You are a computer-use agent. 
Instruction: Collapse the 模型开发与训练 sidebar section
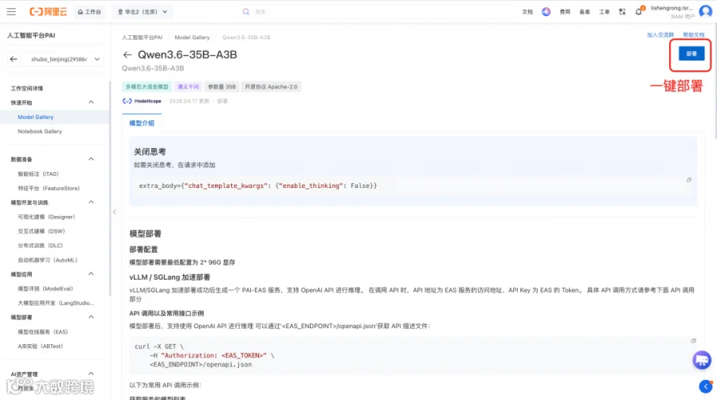coord(91,202)
